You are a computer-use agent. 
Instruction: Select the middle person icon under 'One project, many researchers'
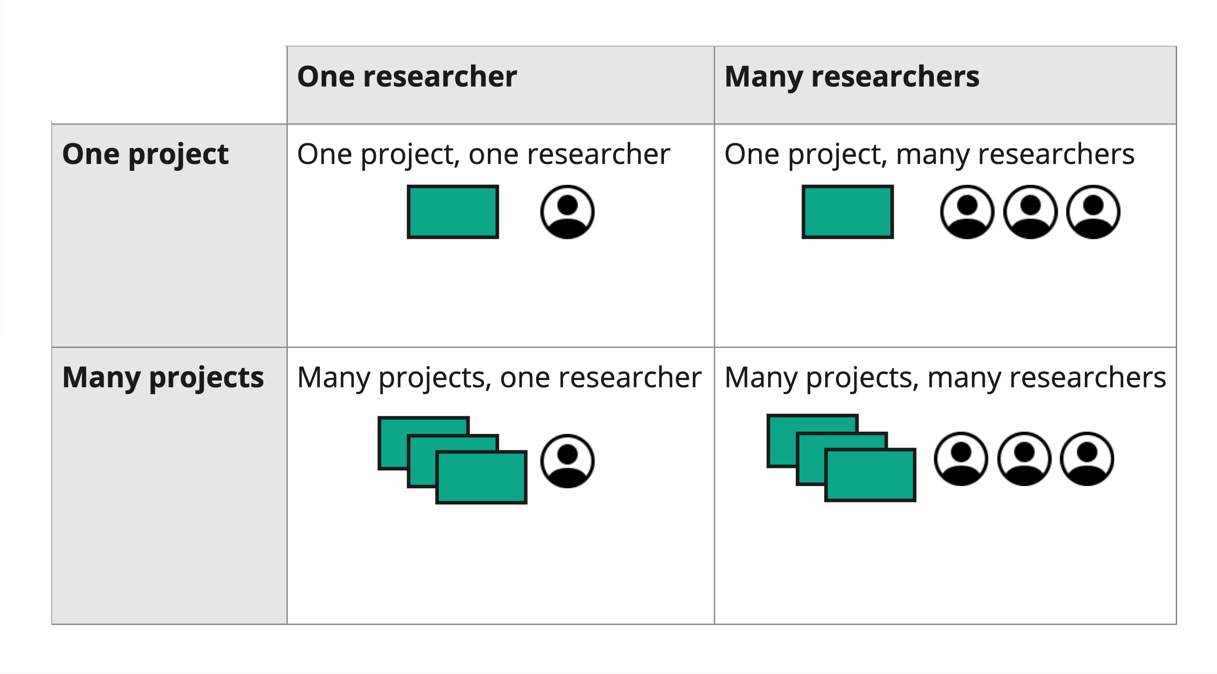[x=1030, y=212]
